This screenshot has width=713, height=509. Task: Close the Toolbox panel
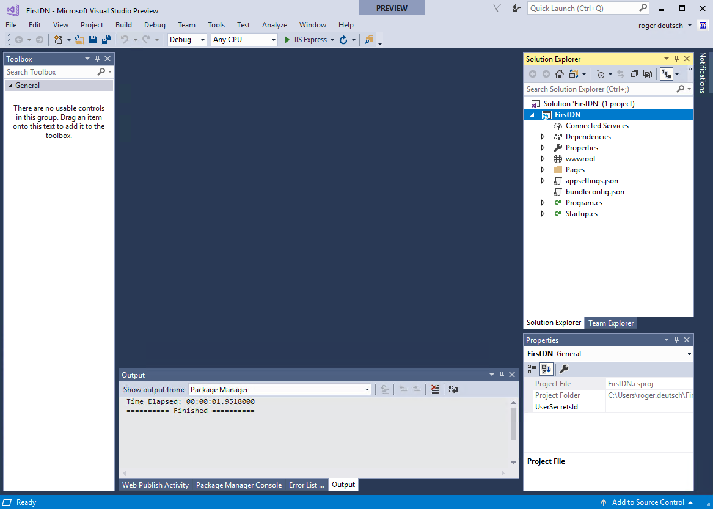pos(108,59)
